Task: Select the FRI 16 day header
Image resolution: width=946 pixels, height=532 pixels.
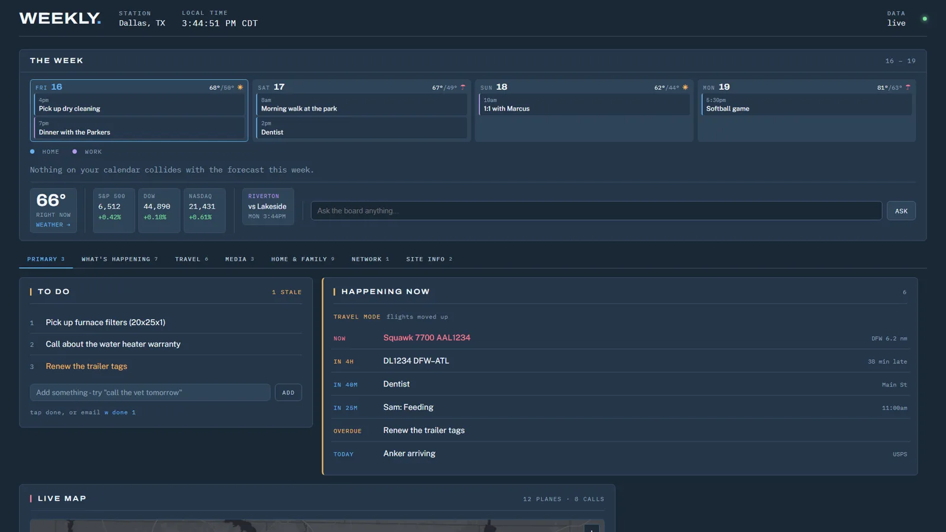Action: click(49, 87)
